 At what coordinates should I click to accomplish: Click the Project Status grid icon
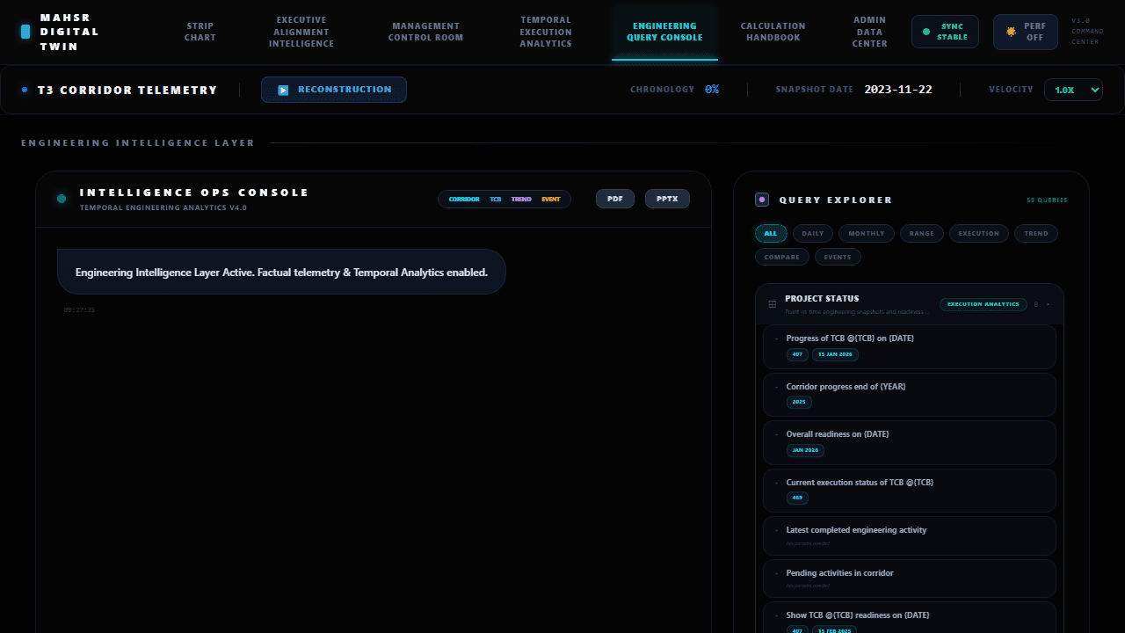coord(773,304)
